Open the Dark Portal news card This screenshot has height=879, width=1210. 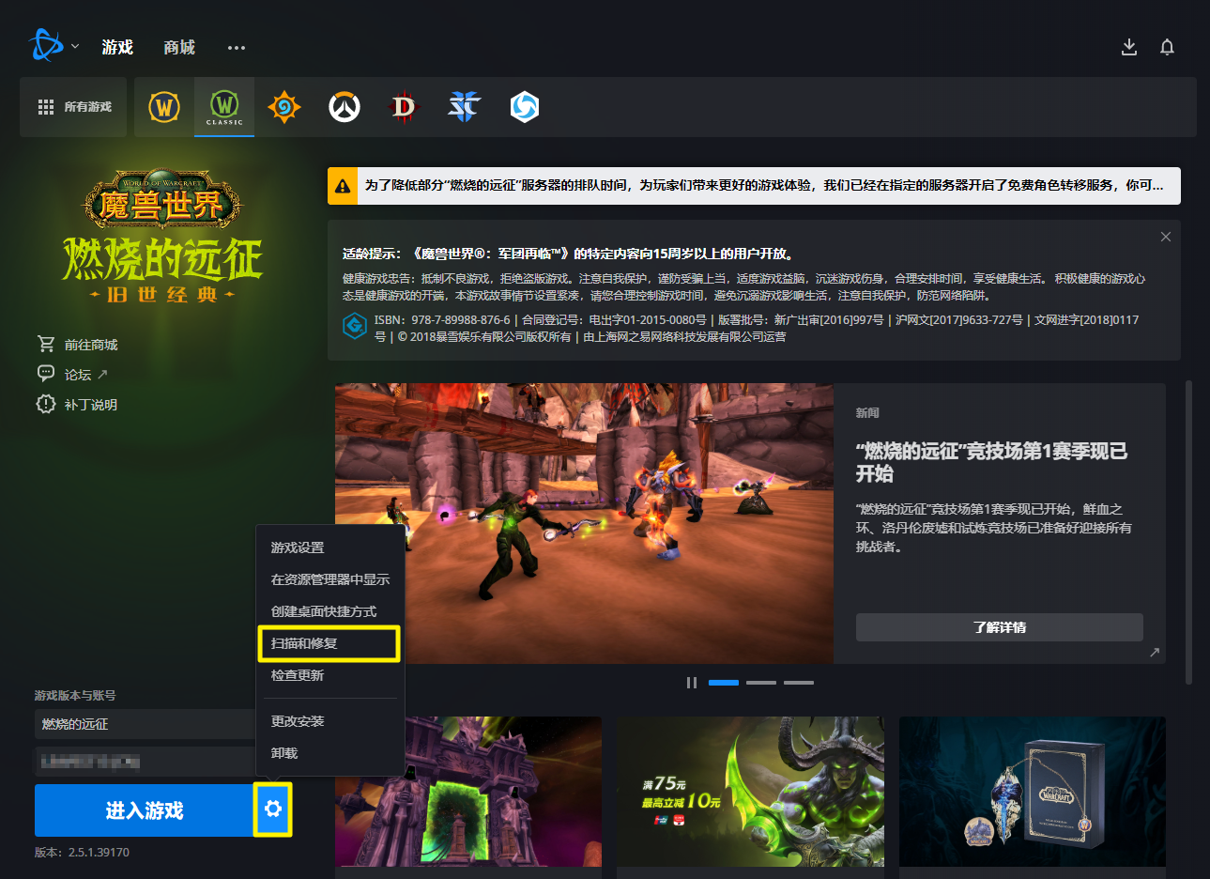pos(468,792)
